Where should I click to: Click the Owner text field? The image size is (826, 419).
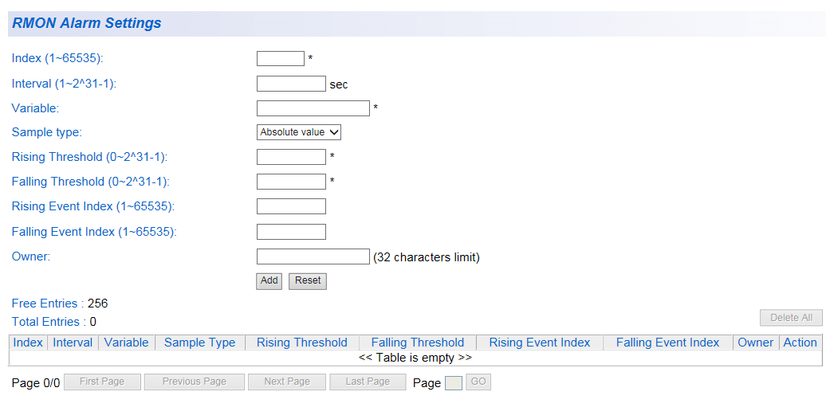(313, 256)
